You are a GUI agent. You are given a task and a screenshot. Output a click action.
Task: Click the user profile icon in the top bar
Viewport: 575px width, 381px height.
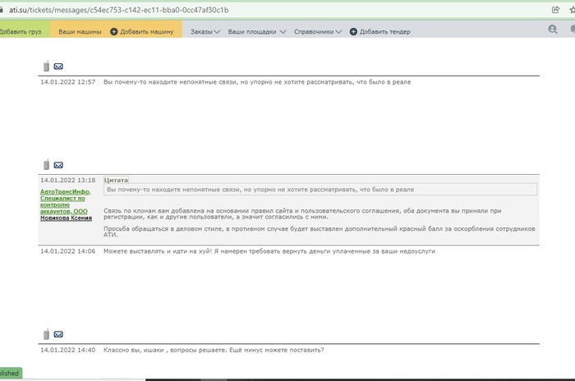pyautogui.click(x=553, y=30)
